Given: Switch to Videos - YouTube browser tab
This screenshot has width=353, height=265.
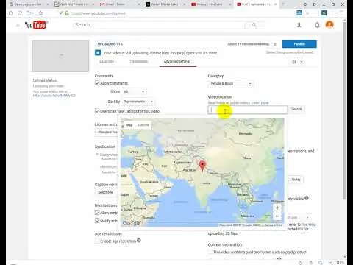Looking at the screenshot, I should (209, 4).
